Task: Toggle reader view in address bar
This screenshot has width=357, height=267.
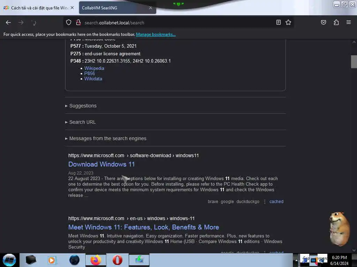Action: 278,22
